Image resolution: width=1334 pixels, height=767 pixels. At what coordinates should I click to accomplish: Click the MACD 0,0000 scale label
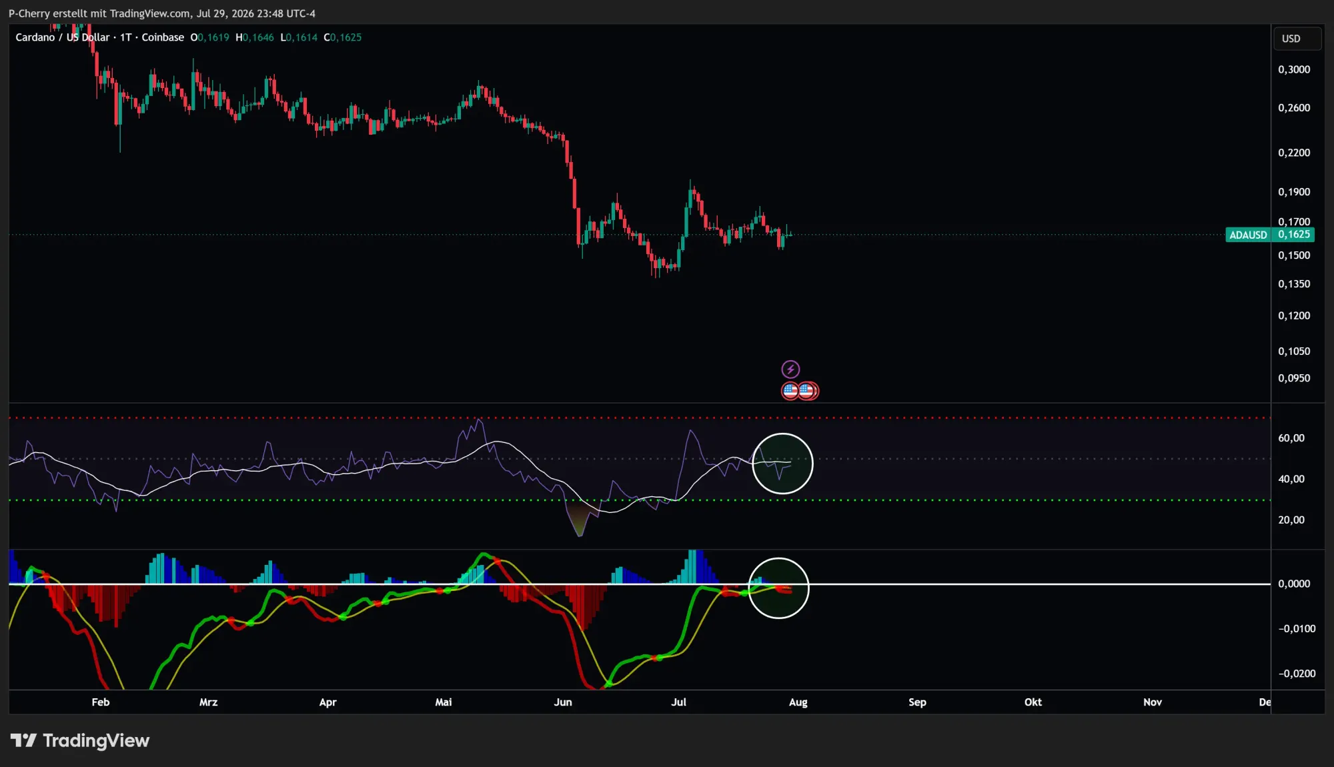click(x=1294, y=584)
